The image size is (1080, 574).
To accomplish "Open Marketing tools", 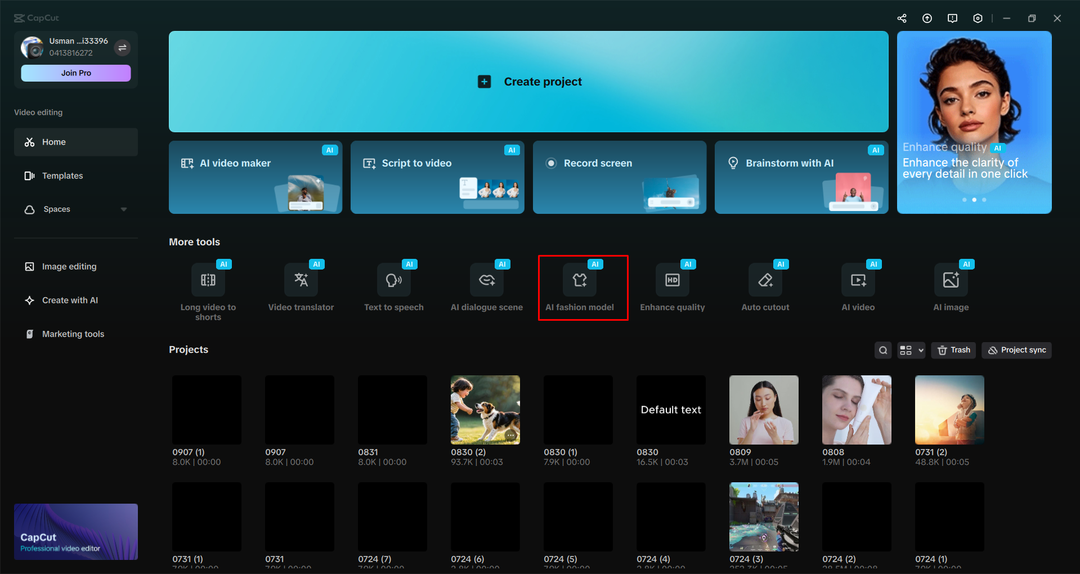I will click(x=76, y=334).
